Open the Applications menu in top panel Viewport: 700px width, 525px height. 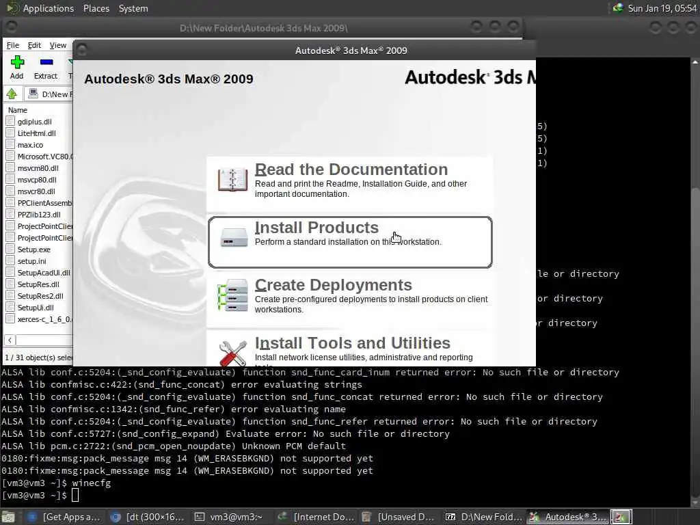(x=49, y=8)
